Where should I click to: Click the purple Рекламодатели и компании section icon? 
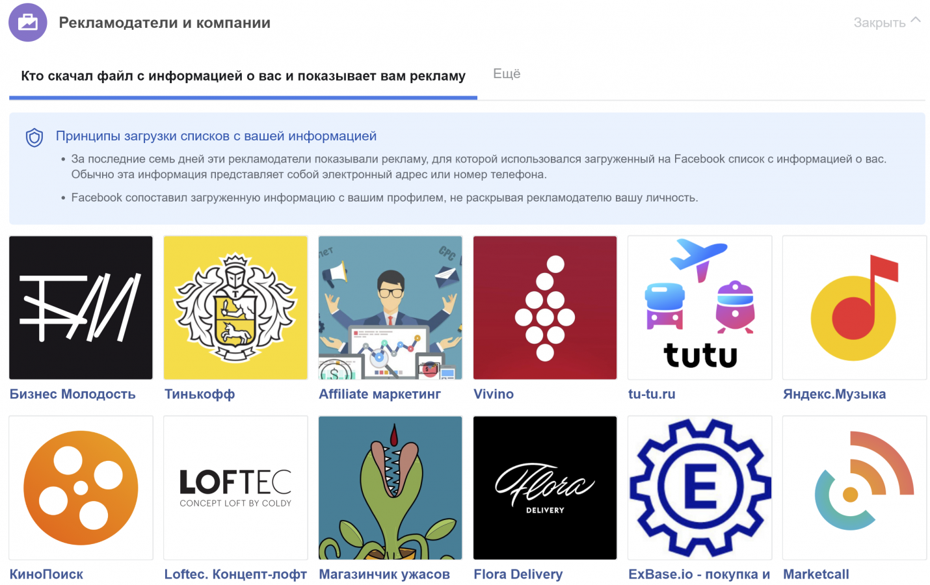pos(28,22)
